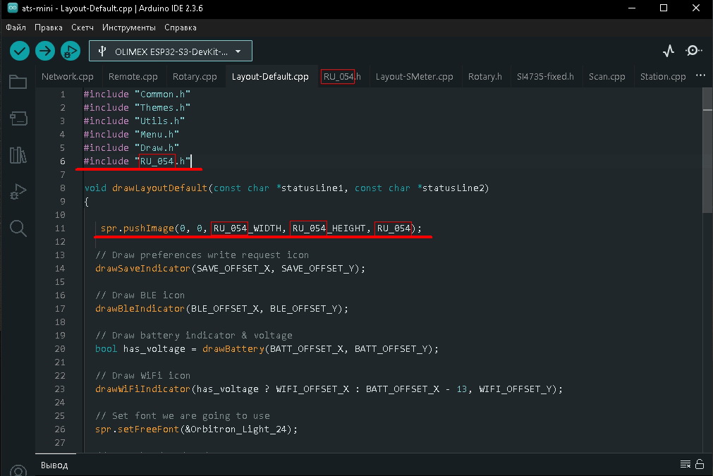Switch to the Rotary.h tab

[x=485, y=76]
